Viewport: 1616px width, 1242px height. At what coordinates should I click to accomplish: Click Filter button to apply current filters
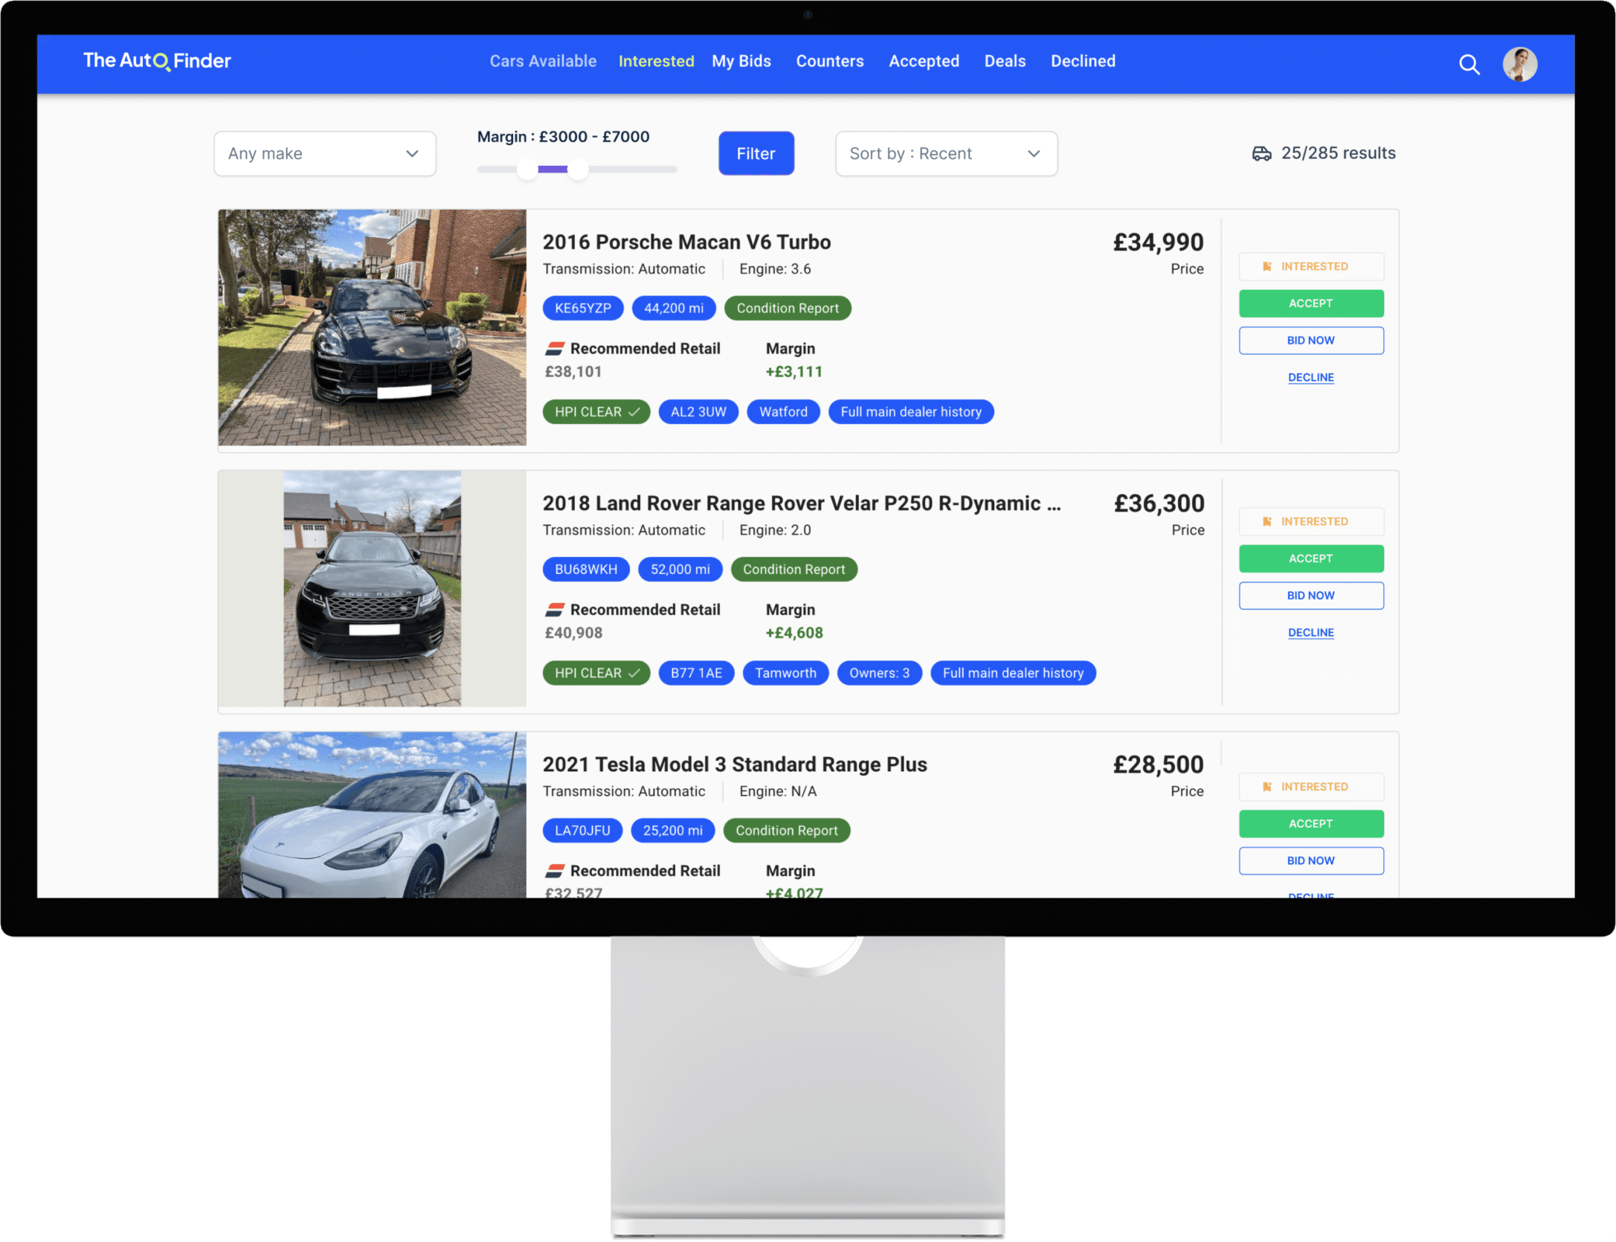(755, 152)
